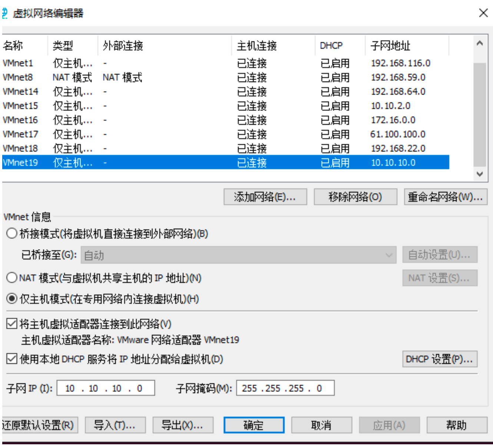Click 移除网络(O) button
The height and width of the screenshot is (445, 493).
point(355,197)
